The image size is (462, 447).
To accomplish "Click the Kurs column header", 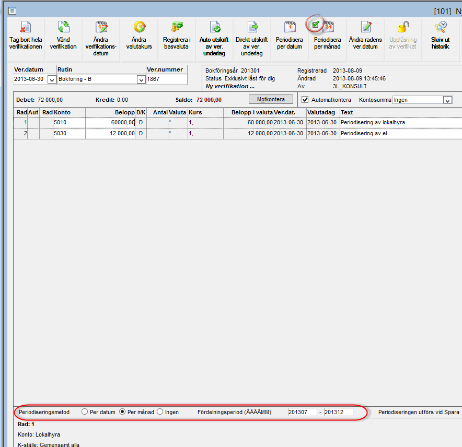I will [205, 112].
